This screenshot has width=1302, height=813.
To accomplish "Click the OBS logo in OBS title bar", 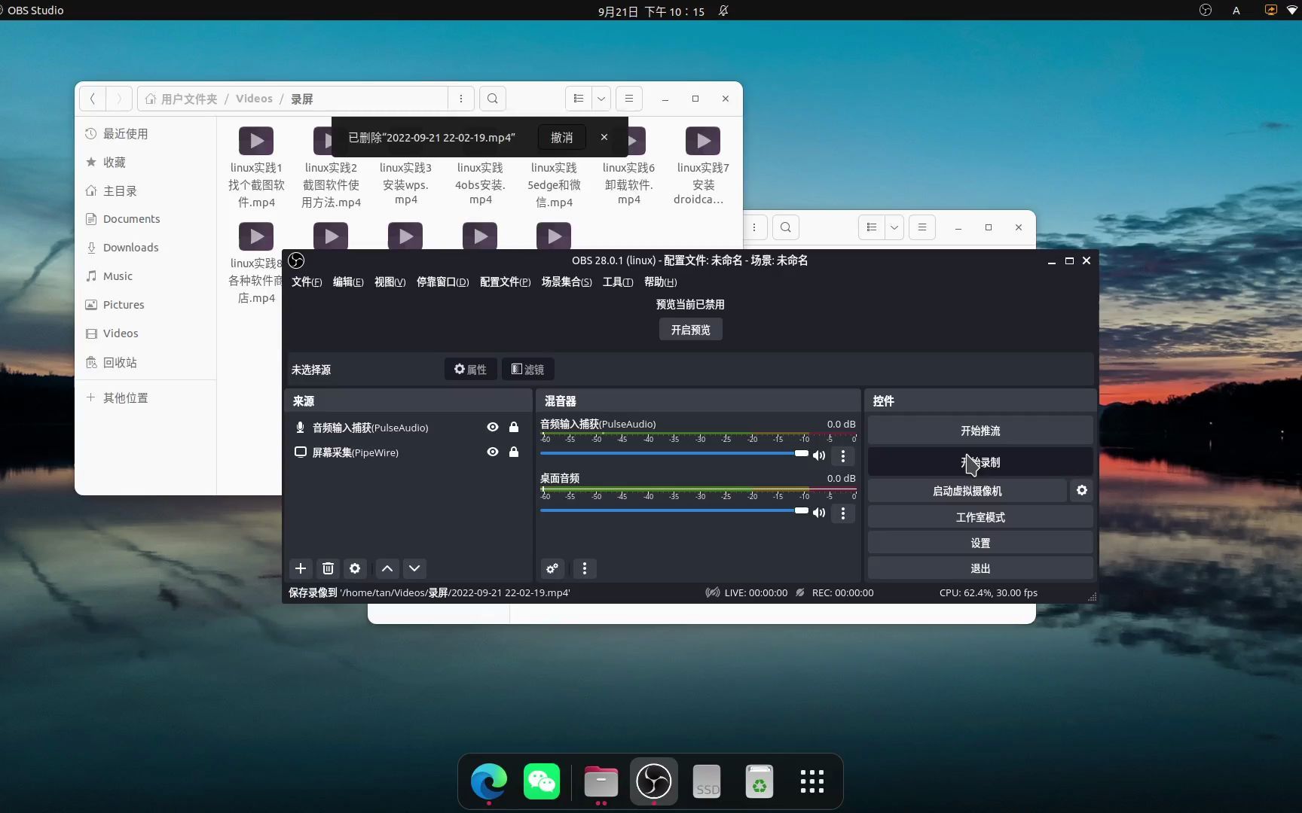I will pos(296,260).
